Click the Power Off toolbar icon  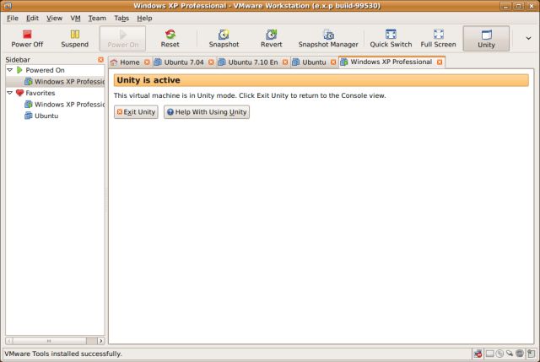[27, 38]
